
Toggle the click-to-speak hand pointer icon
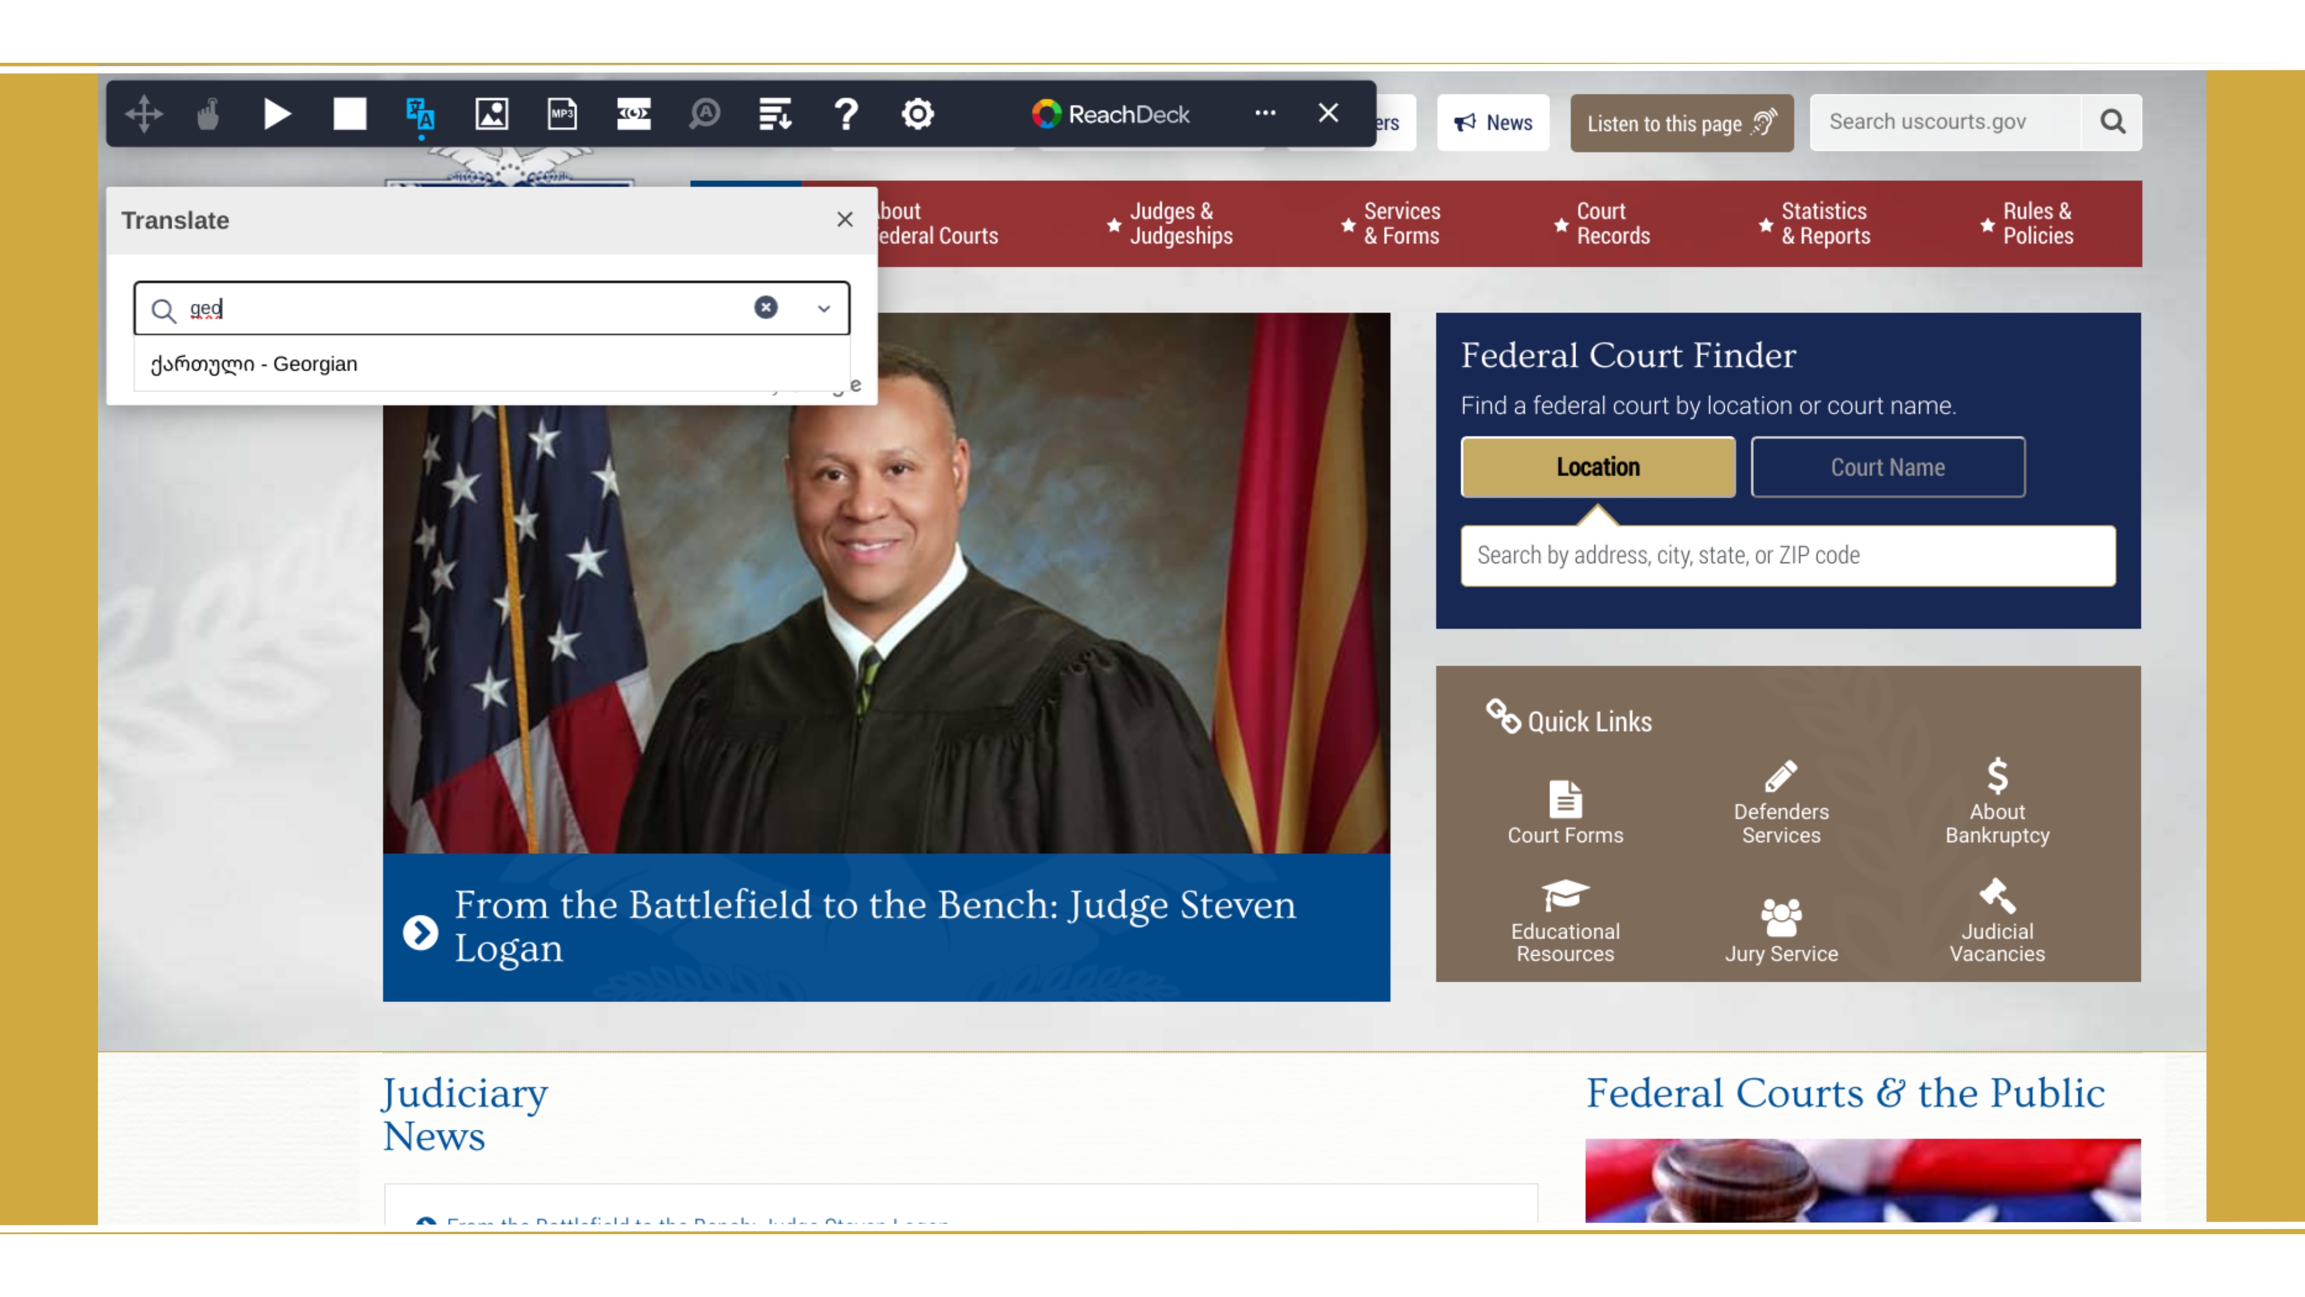[207, 114]
